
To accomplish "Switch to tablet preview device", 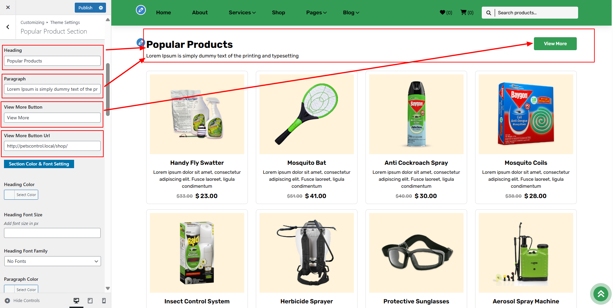I will pyautogui.click(x=90, y=300).
